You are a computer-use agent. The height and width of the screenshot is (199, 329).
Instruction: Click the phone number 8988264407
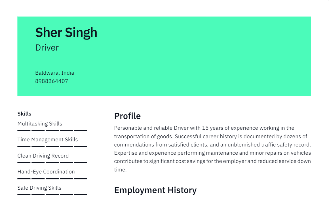[x=52, y=81]
